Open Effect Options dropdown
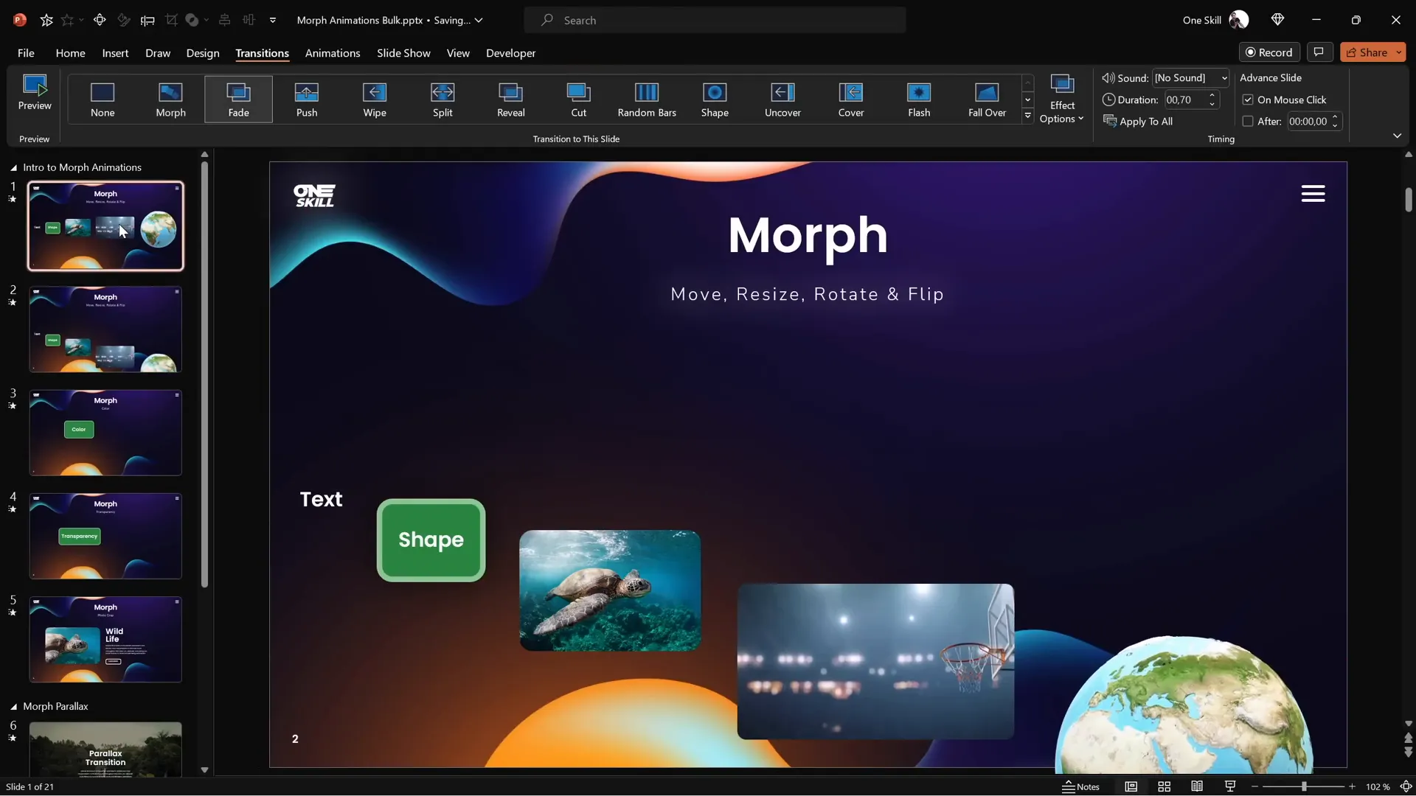Image resolution: width=1416 pixels, height=796 pixels. click(x=1062, y=99)
